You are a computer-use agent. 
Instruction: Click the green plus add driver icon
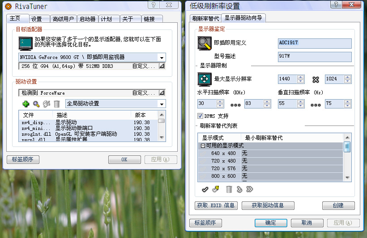[26, 104]
